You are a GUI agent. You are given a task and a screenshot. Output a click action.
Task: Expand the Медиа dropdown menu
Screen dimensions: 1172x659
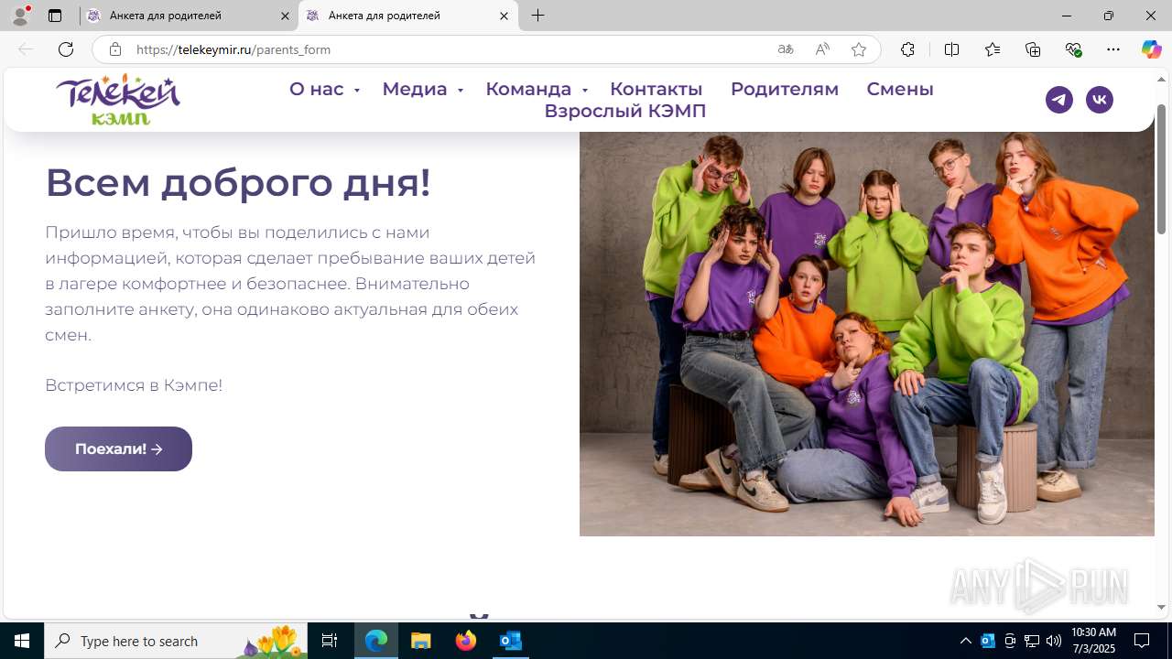(x=422, y=89)
